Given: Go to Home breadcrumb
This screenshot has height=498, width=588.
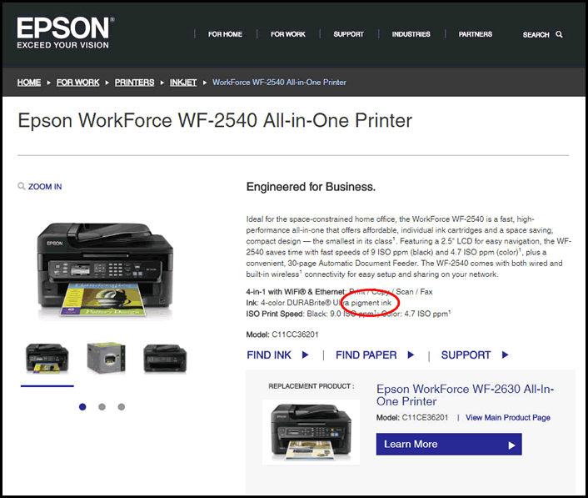Looking at the screenshot, I should pos(29,83).
